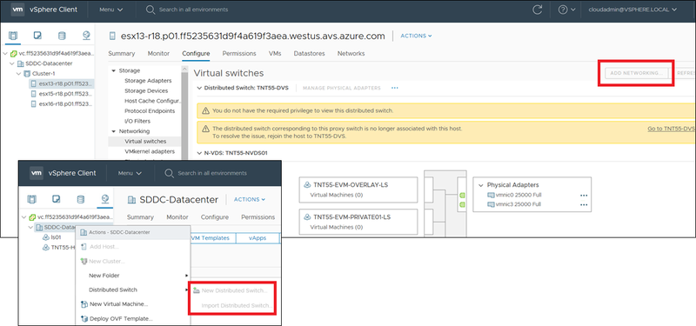Screen dimensions: 696x326
Task: Click Networking view icon in SDDC-Datacenter window
Action: [x=104, y=199]
